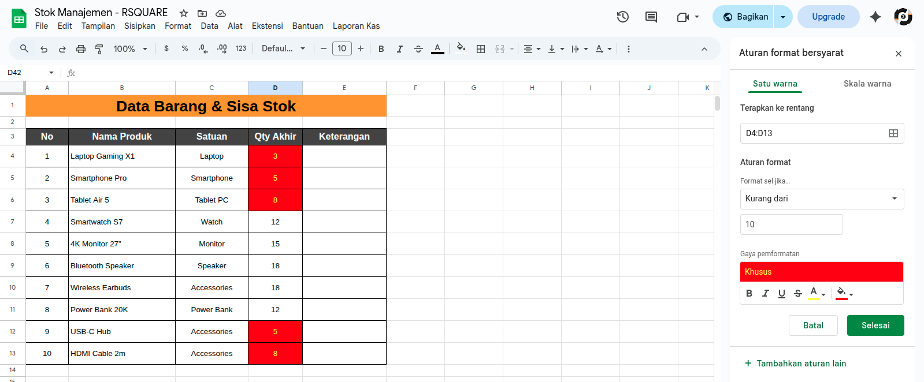The image size is (924, 382).
Task: Toggle italic in the formatting style panel
Action: click(x=765, y=293)
